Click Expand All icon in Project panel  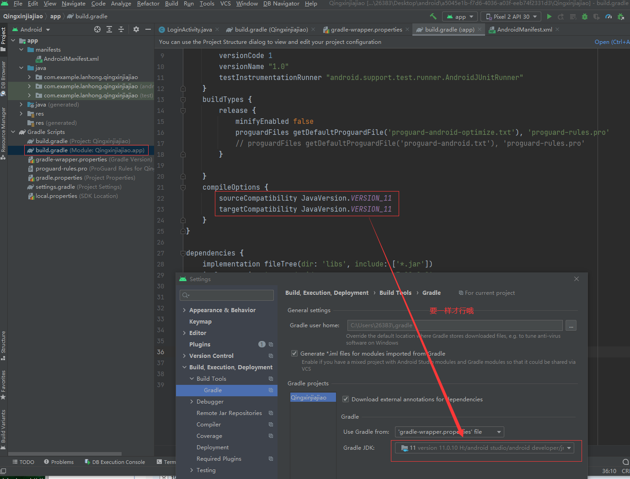109,29
